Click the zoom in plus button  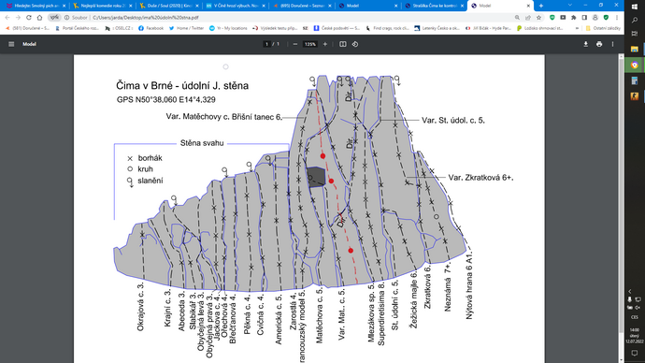pyautogui.click(x=325, y=44)
